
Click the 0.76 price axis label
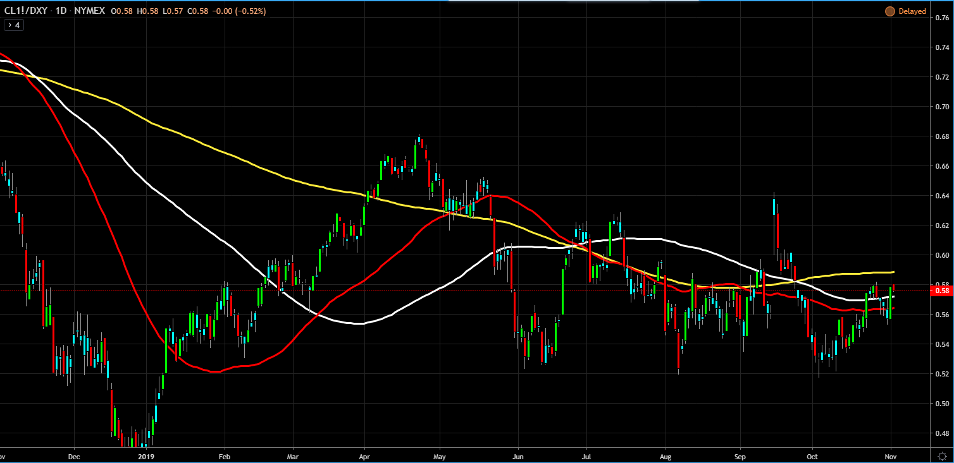click(941, 18)
